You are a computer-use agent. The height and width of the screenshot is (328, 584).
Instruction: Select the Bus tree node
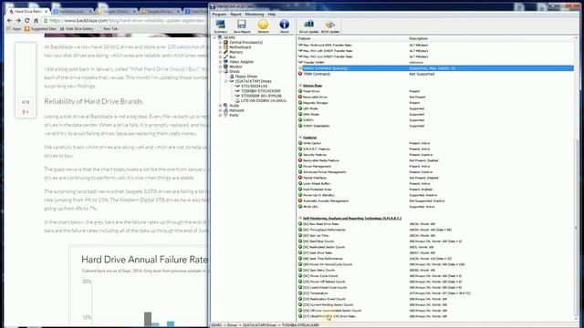[233, 56]
